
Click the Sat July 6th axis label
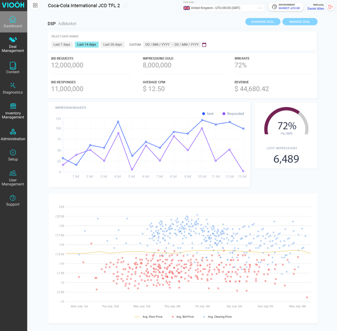(234, 306)
